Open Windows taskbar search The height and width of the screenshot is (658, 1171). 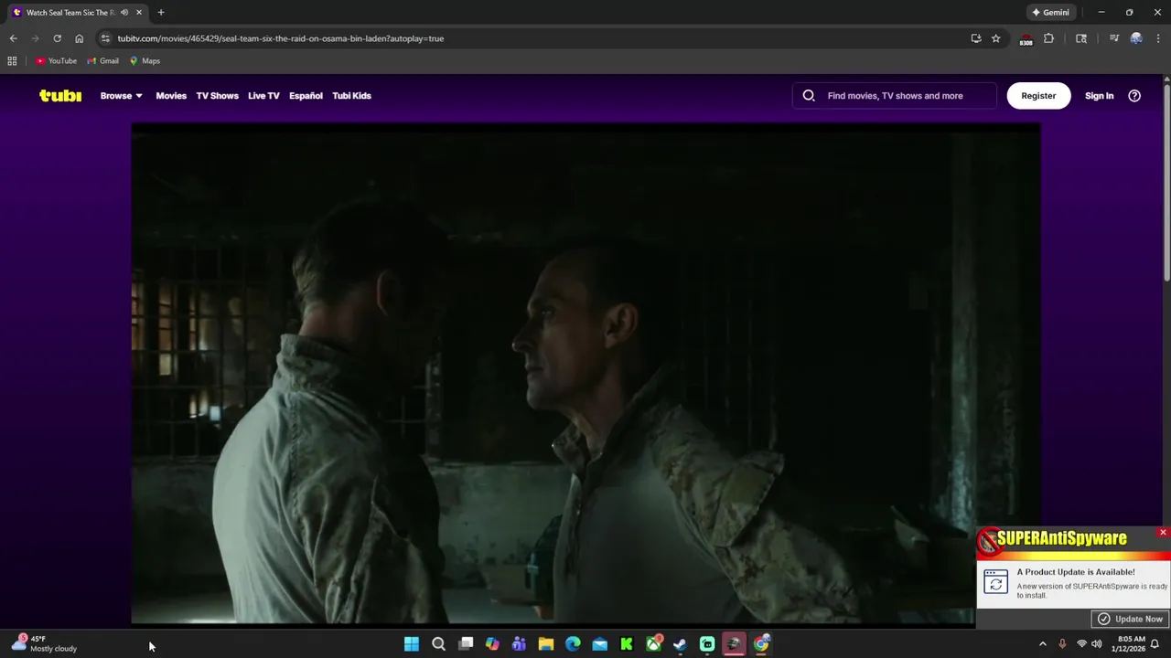click(438, 644)
